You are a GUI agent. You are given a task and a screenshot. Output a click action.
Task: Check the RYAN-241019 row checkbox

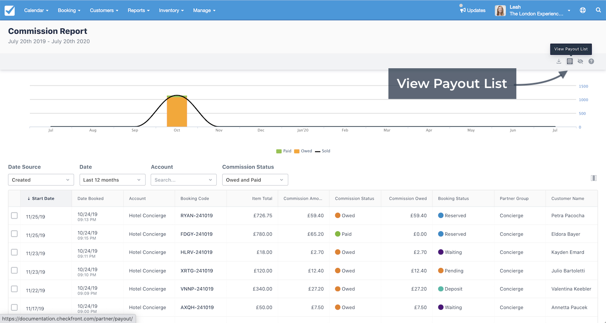coord(14,216)
